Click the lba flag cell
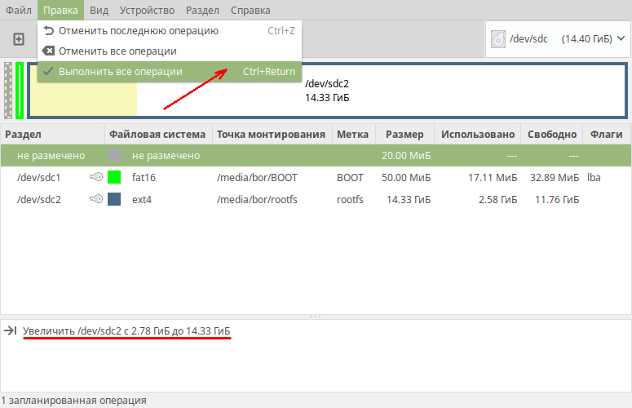632x408 pixels. coord(594,177)
